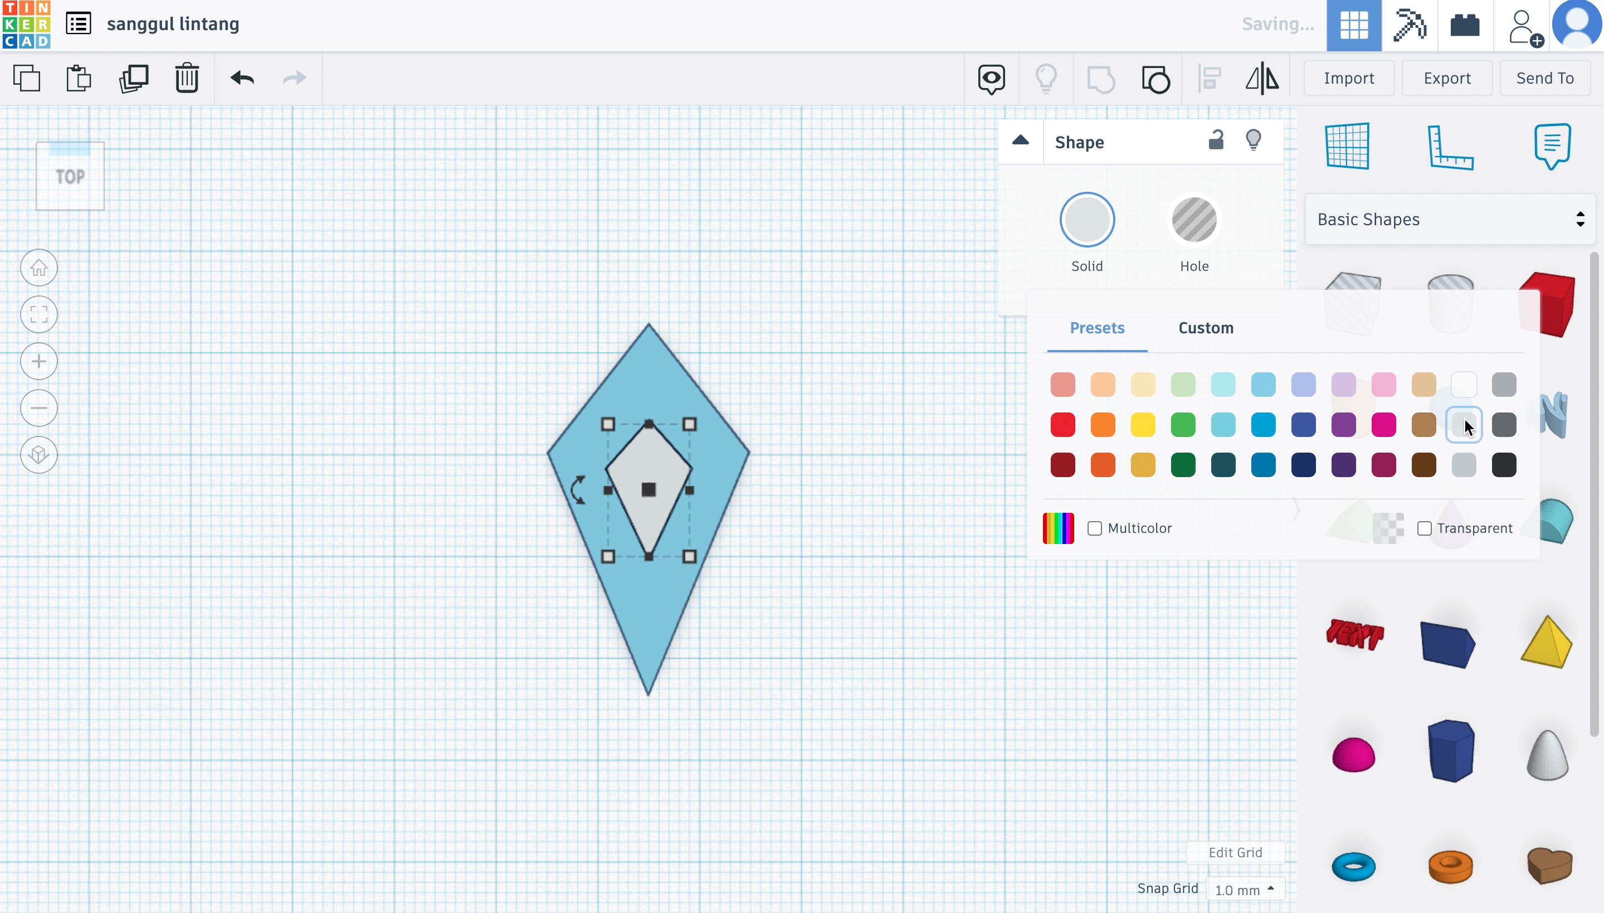Viewport: 1604px width, 913px height.
Task: Toggle the lock editing icon in Shape panel
Action: (1216, 139)
